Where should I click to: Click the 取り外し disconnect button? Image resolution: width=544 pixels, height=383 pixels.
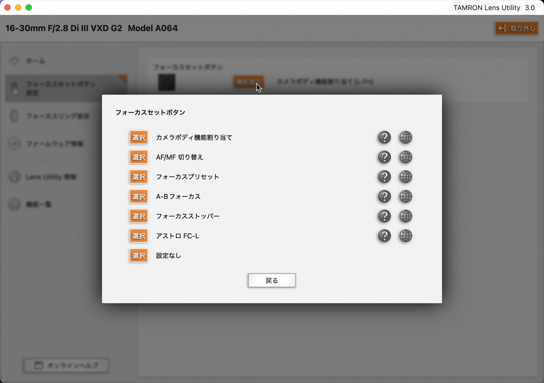click(x=516, y=28)
